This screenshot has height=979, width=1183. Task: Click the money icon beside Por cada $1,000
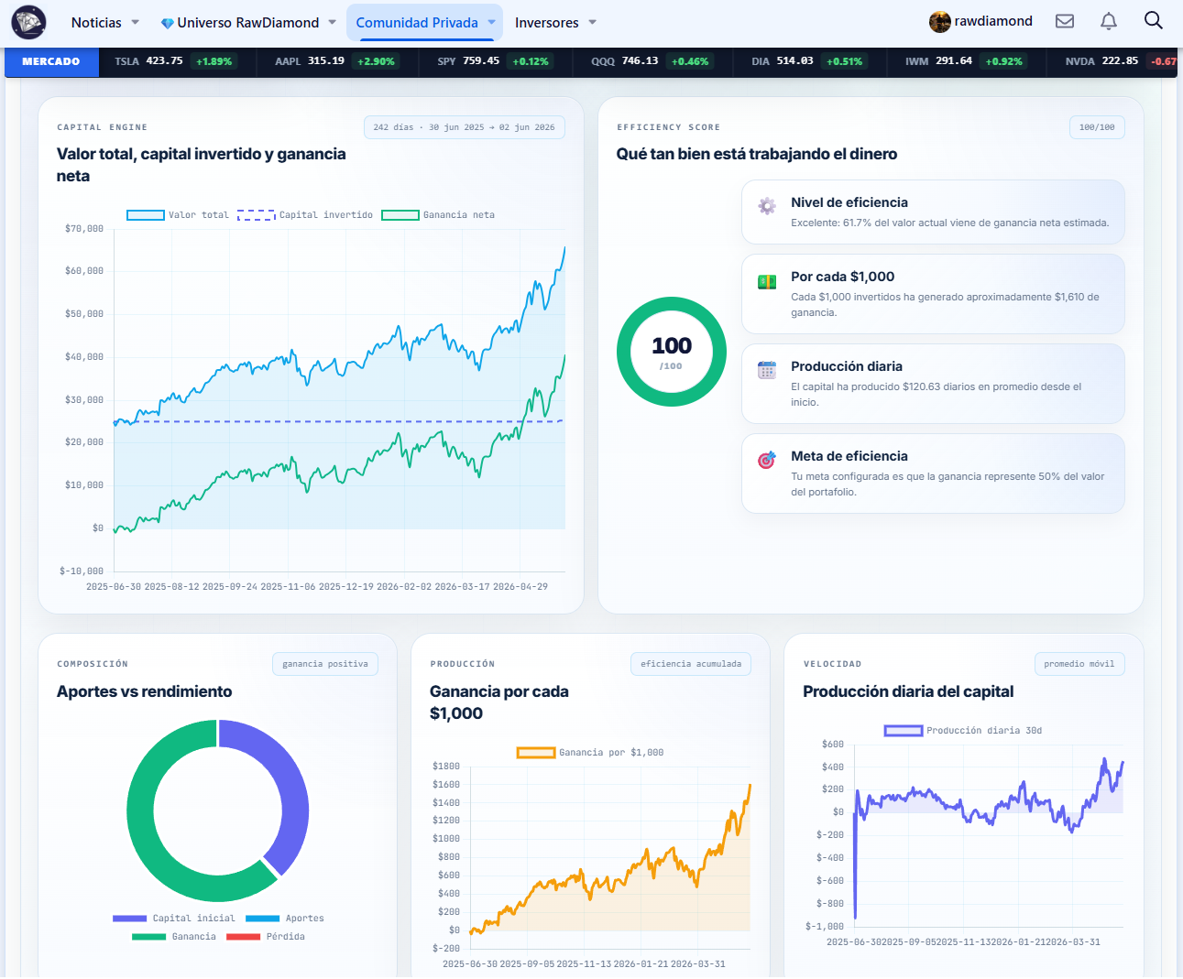pos(767,281)
